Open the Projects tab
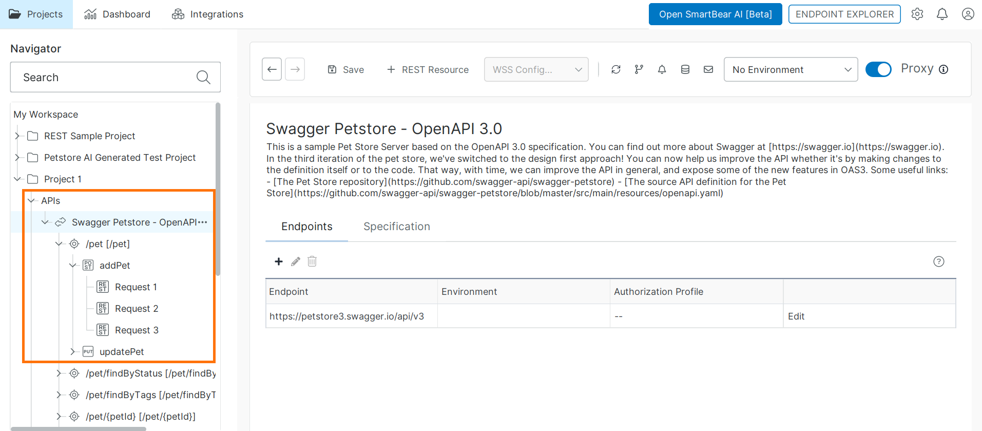Viewport: 982px width, 431px height. click(36, 14)
